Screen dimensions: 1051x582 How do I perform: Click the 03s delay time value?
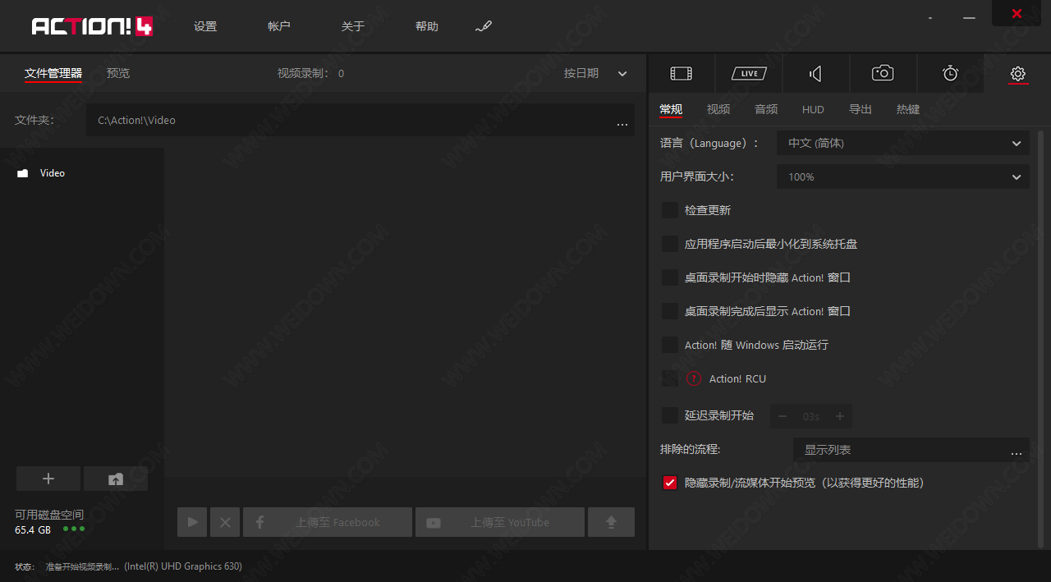tap(811, 416)
